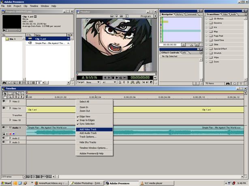Choose Add Audio Track from context menu

(x=94, y=133)
